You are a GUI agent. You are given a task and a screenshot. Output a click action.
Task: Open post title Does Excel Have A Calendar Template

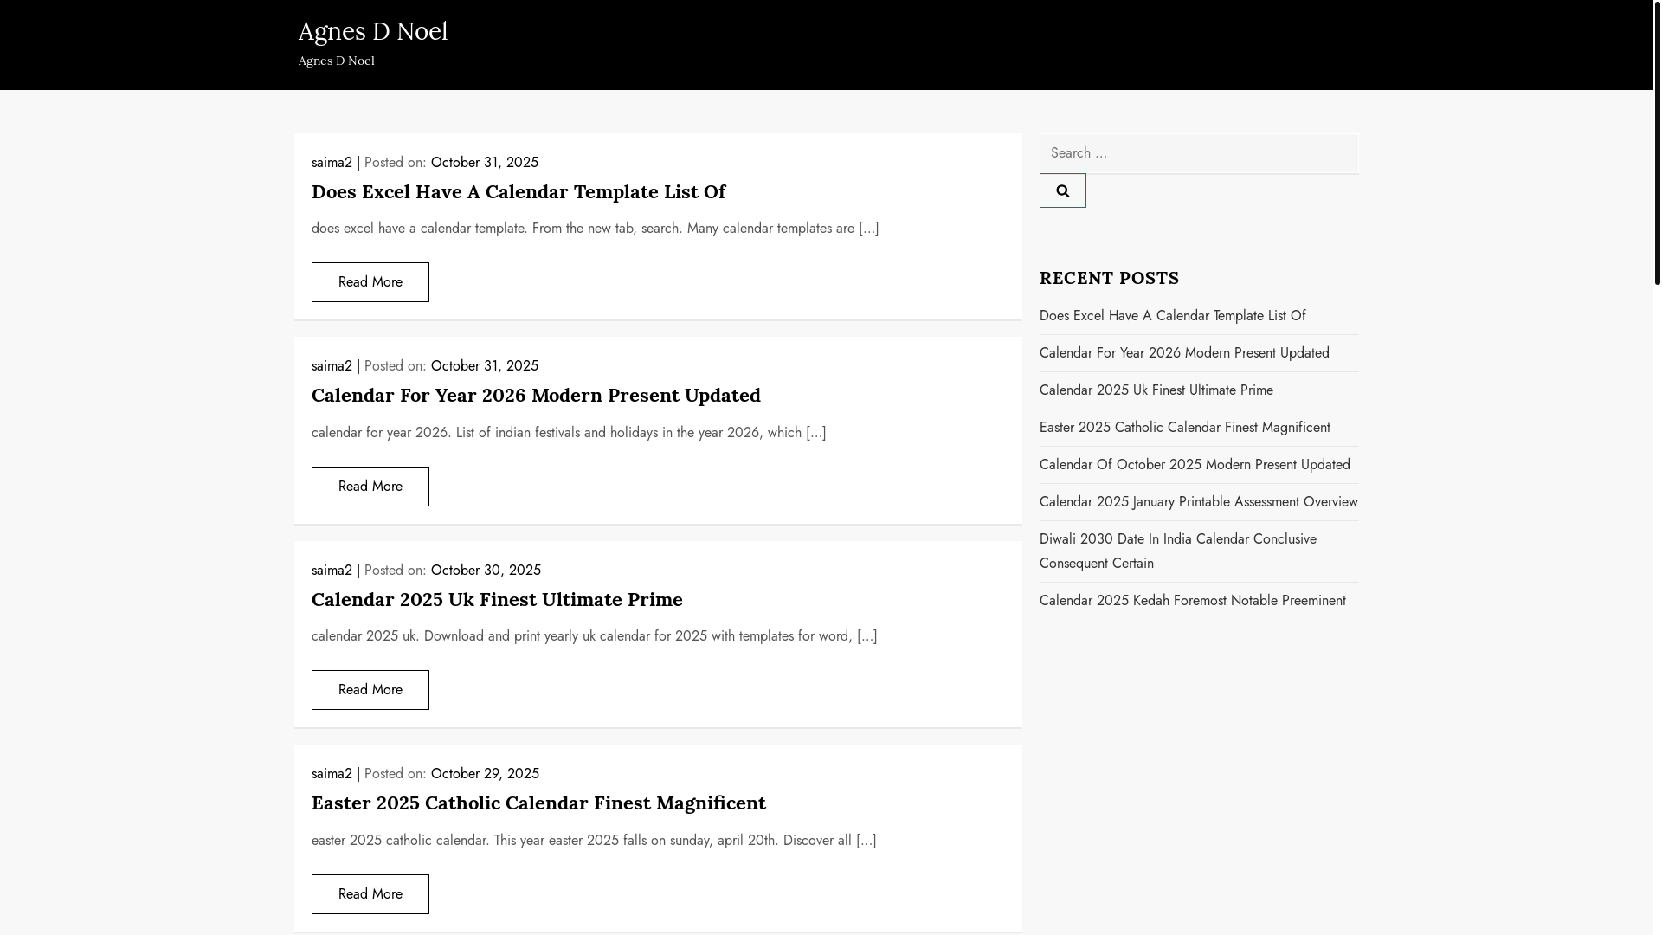click(x=519, y=191)
